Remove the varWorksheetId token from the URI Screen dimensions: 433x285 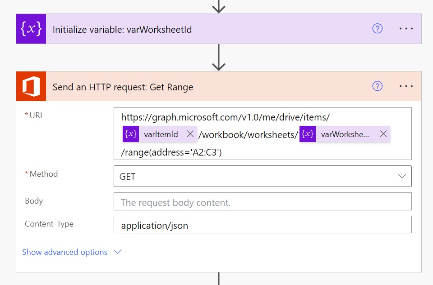(383, 134)
